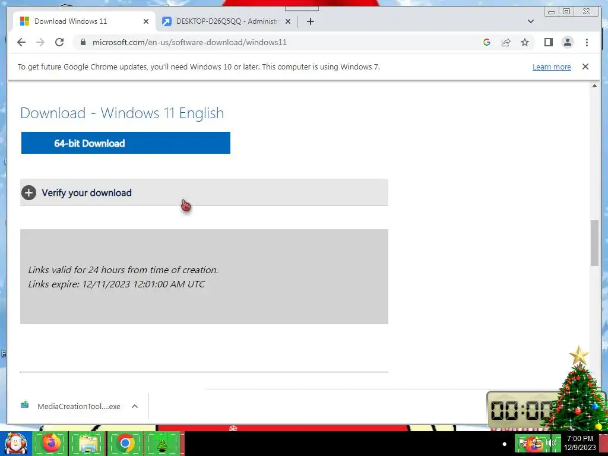Click the volume speaker tray icon
Viewport: 608px width, 456px height.
point(550,443)
